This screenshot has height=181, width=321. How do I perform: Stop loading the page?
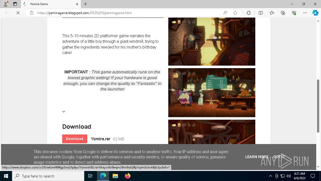(x=18, y=13)
